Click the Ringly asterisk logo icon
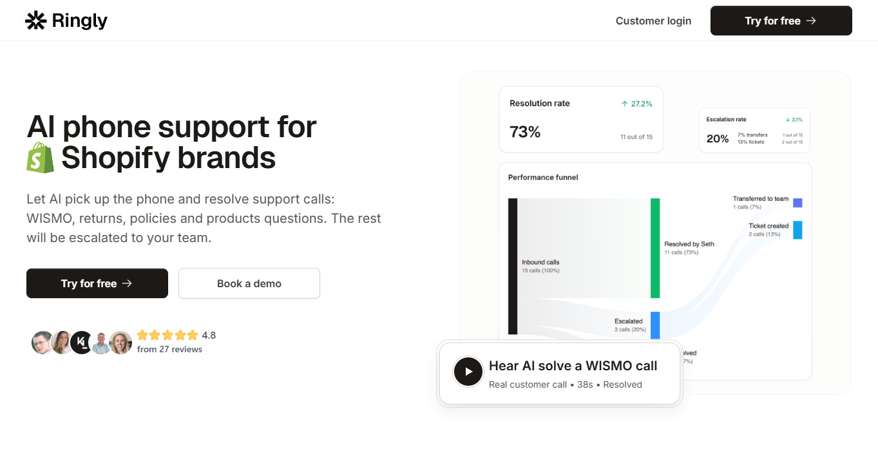This screenshot has height=463, width=878. [35, 20]
